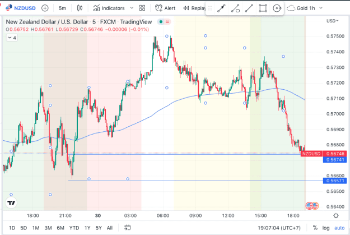Click the 15:00 time axis label
This screenshot has height=235, width=350.
[x=260, y=215]
